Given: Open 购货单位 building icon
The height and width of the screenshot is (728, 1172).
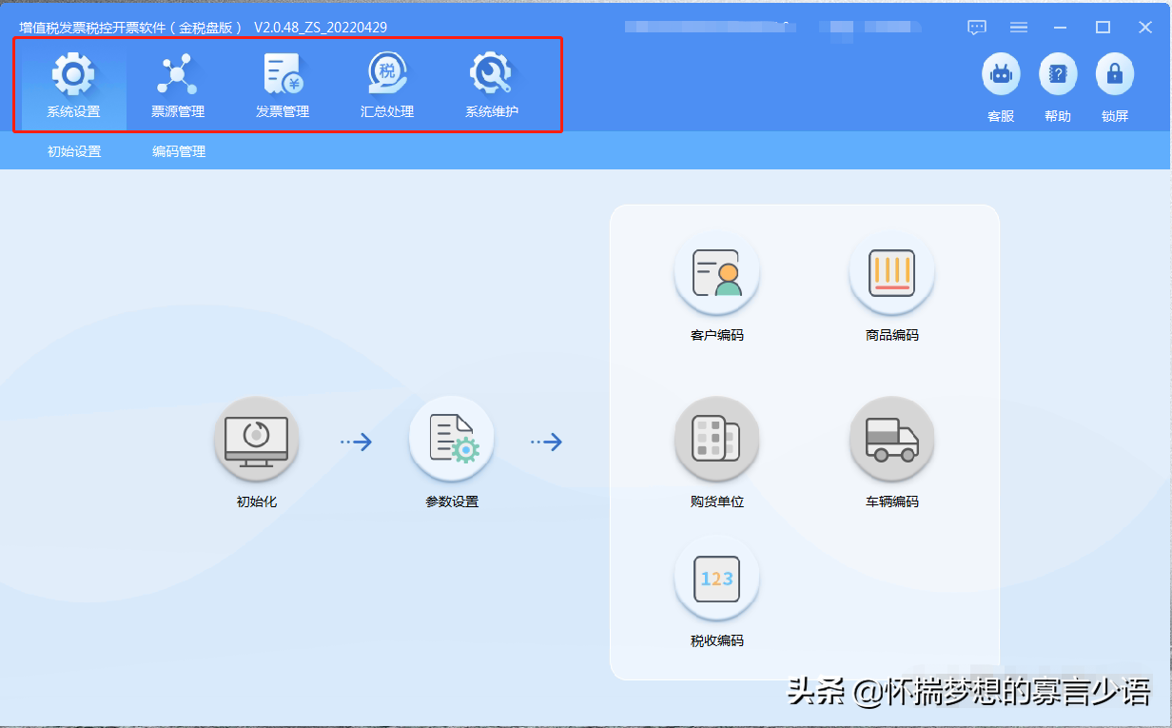Looking at the screenshot, I should (717, 439).
